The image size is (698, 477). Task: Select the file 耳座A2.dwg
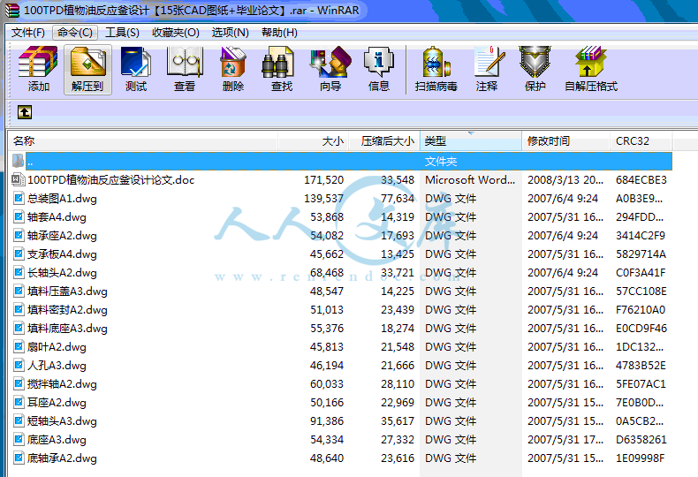[57, 403]
